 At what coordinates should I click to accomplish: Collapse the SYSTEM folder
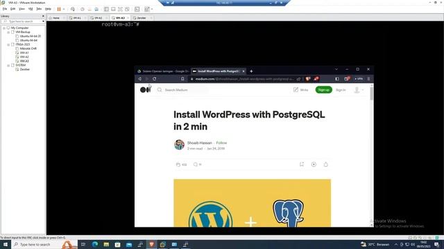(x=8, y=65)
